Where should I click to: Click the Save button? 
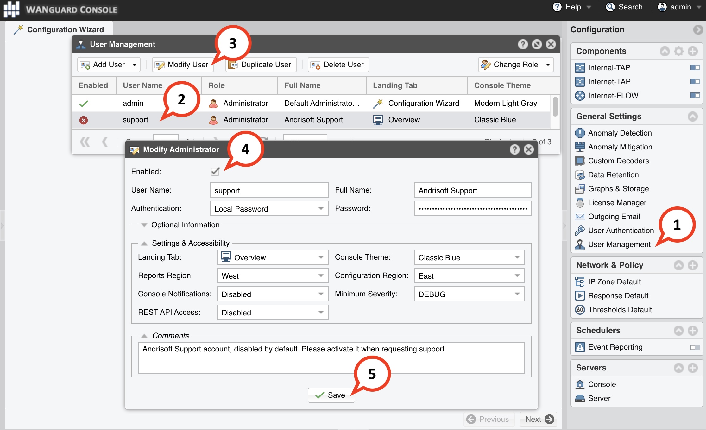click(331, 395)
